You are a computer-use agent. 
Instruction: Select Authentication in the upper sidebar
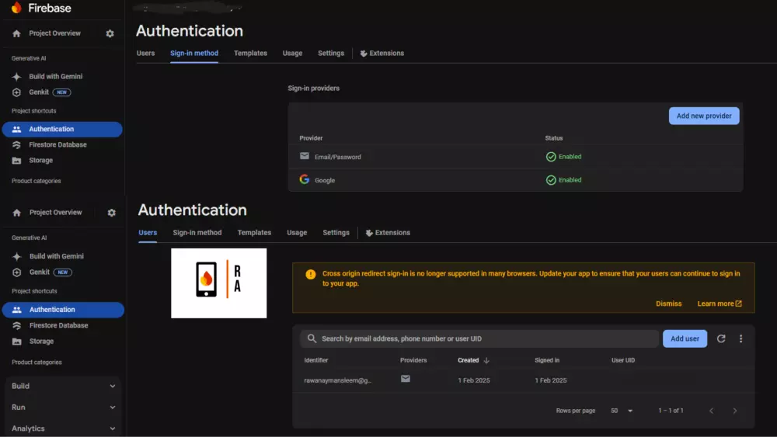point(62,129)
